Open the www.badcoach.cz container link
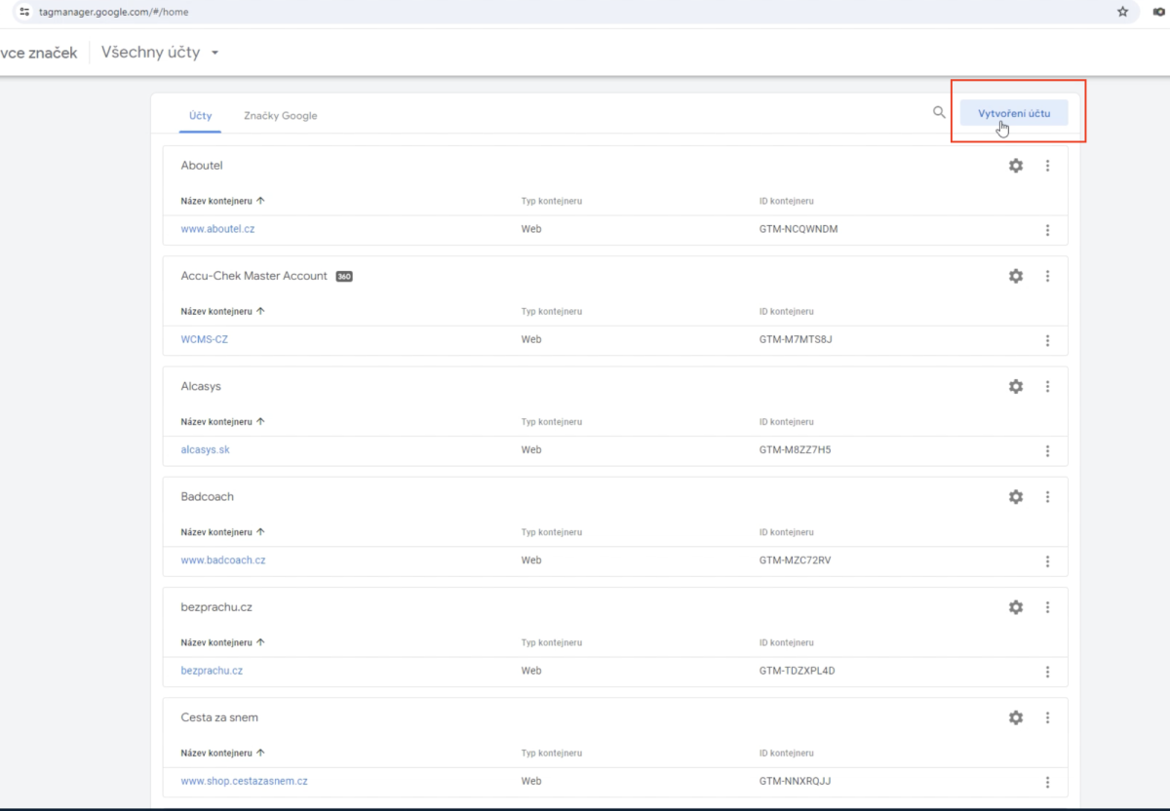The width and height of the screenshot is (1170, 811). 223,560
